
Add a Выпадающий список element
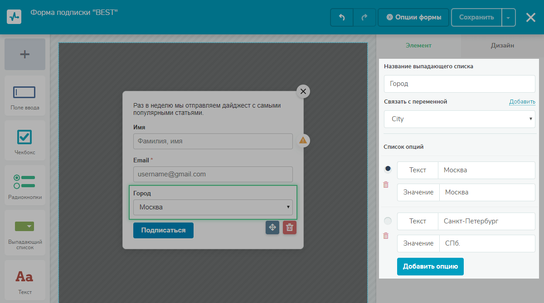coord(25,232)
